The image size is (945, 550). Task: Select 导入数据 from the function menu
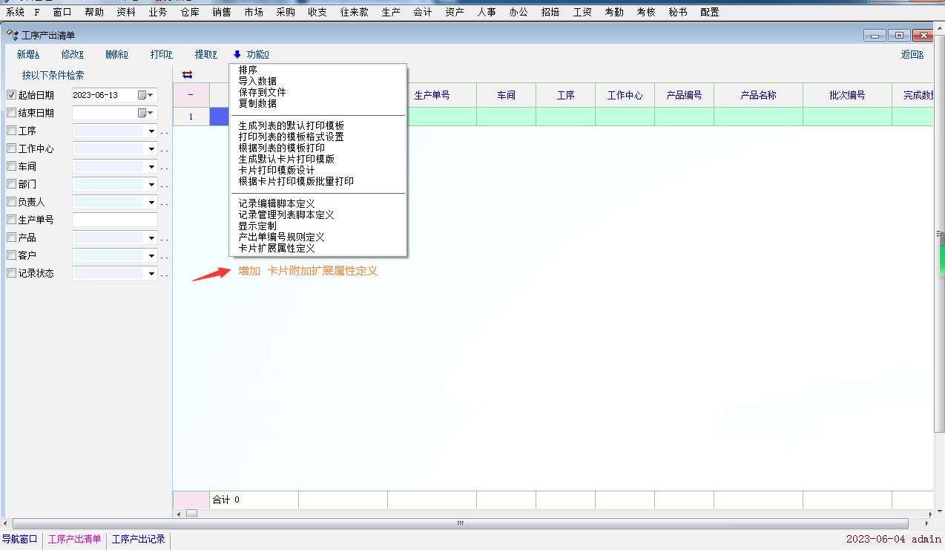pos(257,81)
